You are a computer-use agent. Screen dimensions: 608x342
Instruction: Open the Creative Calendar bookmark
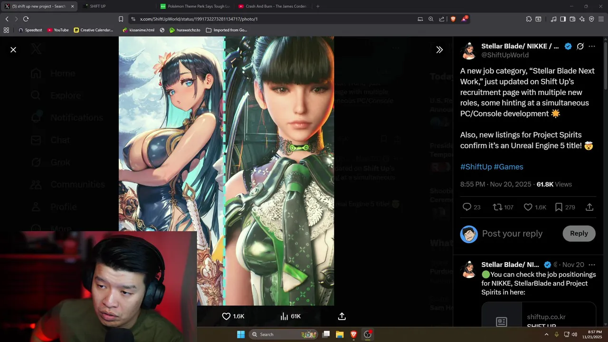[94, 30]
